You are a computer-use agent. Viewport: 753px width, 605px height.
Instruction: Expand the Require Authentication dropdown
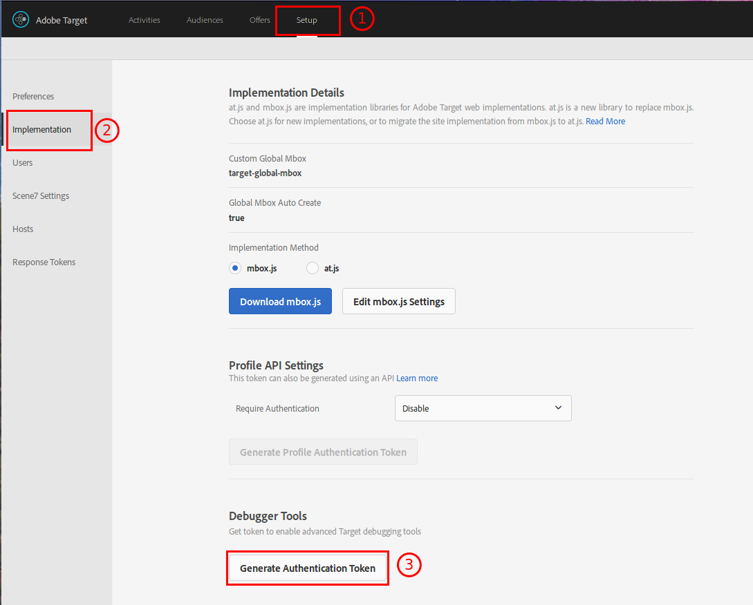coord(483,408)
